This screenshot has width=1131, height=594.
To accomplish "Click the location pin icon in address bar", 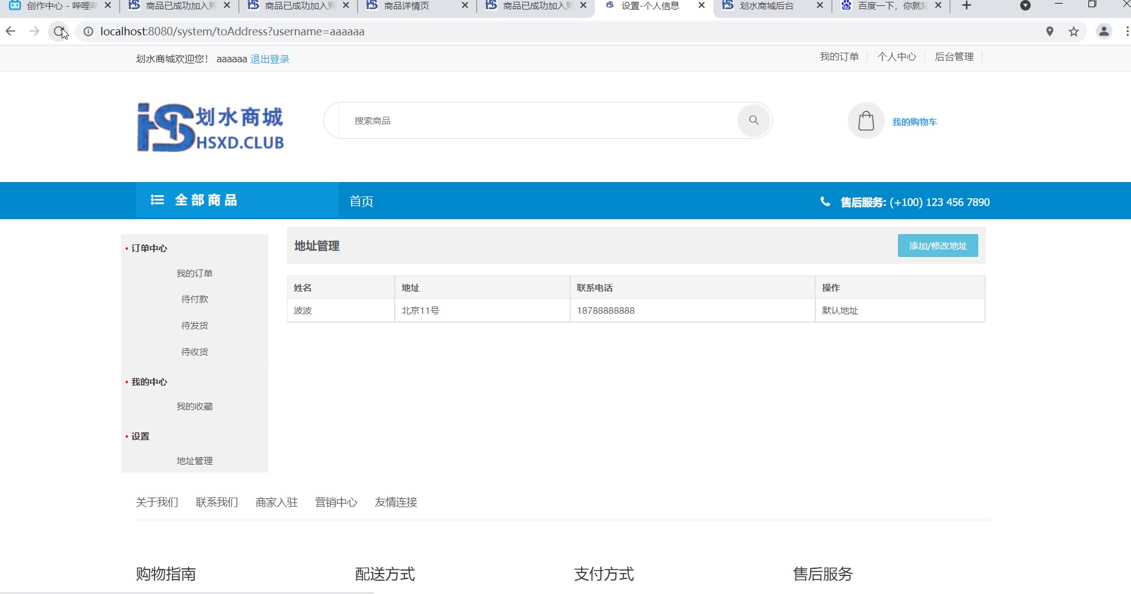I will (x=1050, y=32).
